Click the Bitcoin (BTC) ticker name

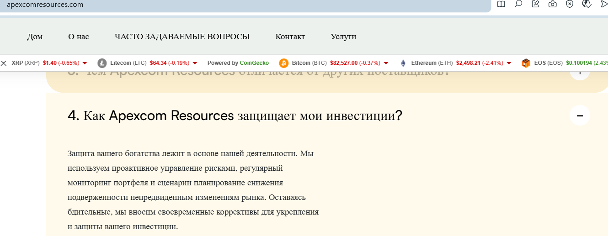(x=309, y=63)
